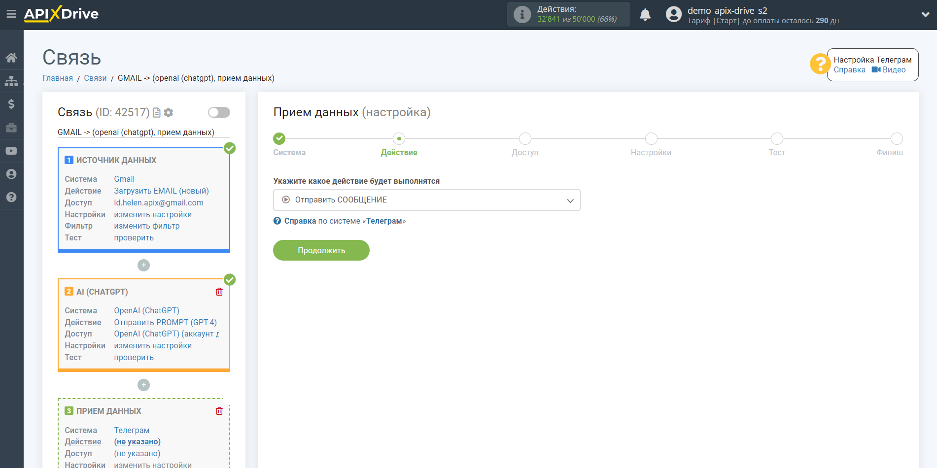Open the user profile sidebar icon
The height and width of the screenshot is (468, 937).
click(x=11, y=174)
